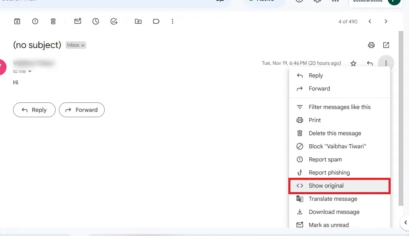Screen dimensions: 409x236
Task: Go to older message arrow
Action: coord(386,21)
